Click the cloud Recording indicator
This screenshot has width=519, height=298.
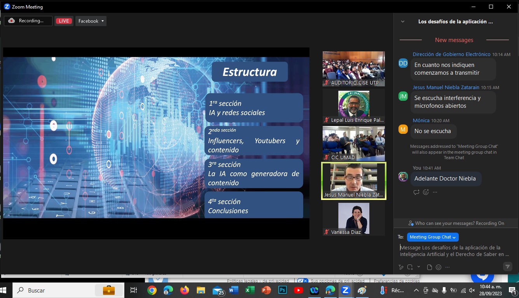[28, 21]
